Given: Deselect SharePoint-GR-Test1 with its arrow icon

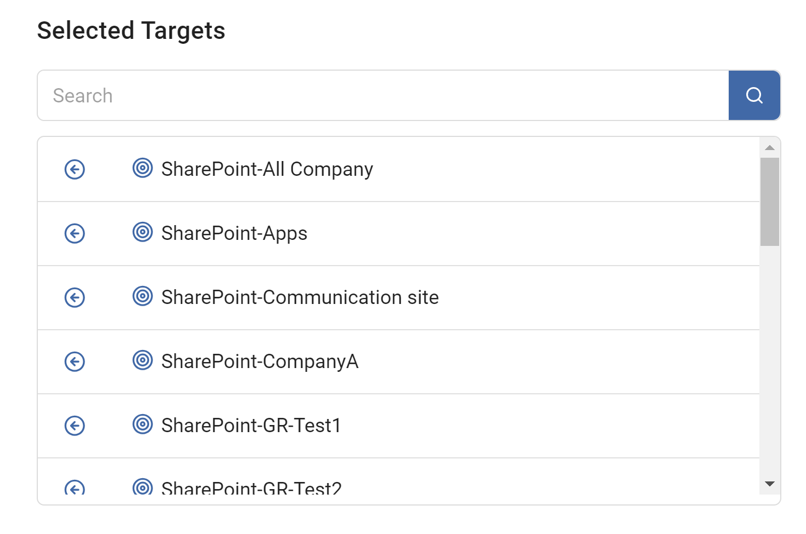Looking at the screenshot, I should pyautogui.click(x=75, y=426).
